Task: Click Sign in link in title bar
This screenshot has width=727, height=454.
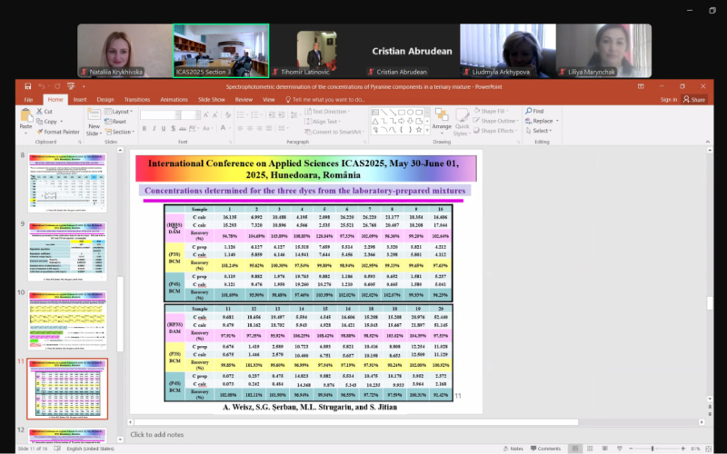Action: (x=668, y=100)
